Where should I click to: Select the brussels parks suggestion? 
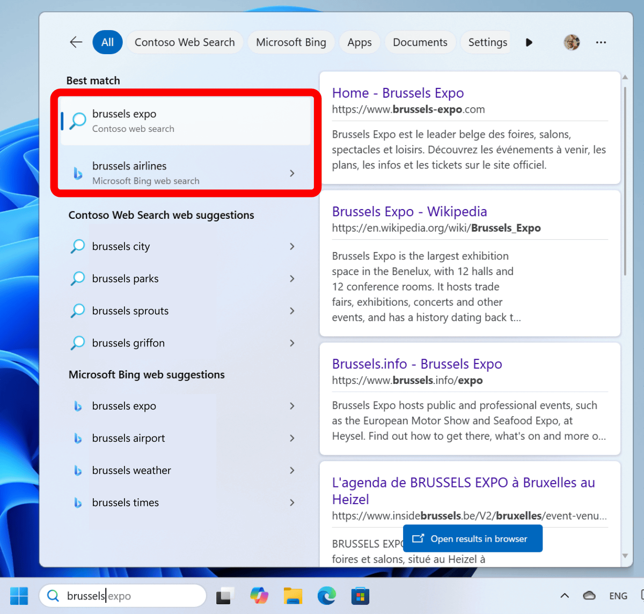point(186,279)
